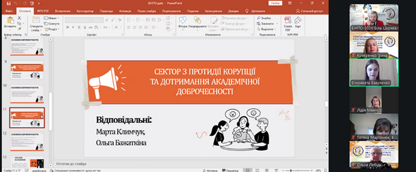The image size is (416, 172).
Task: Toggle the Примітки comments pane in status bar
Action: pos(230,170)
